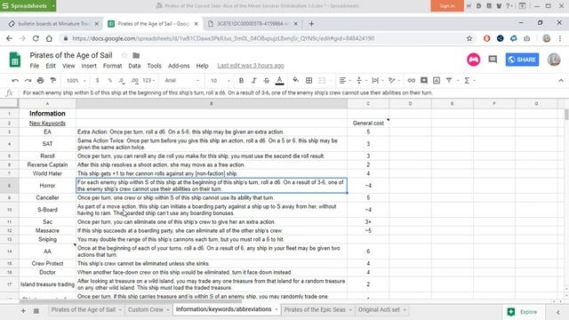The height and width of the screenshot is (320, 569).
Task: Insert a comment via toolbar icon
Action: pos(424,81)
